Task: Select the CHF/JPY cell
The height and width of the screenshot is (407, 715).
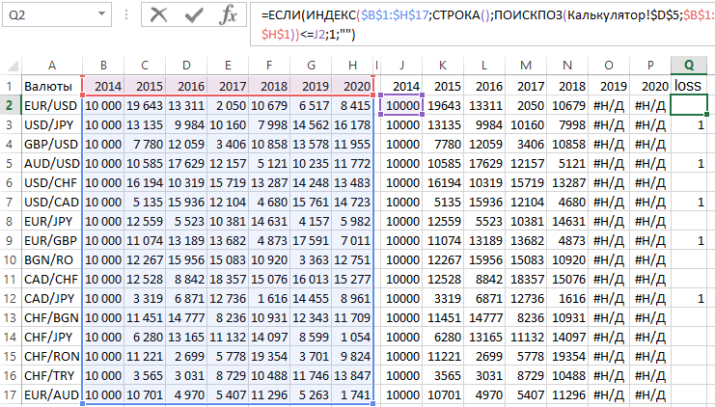Action: (x=52, y=337)
